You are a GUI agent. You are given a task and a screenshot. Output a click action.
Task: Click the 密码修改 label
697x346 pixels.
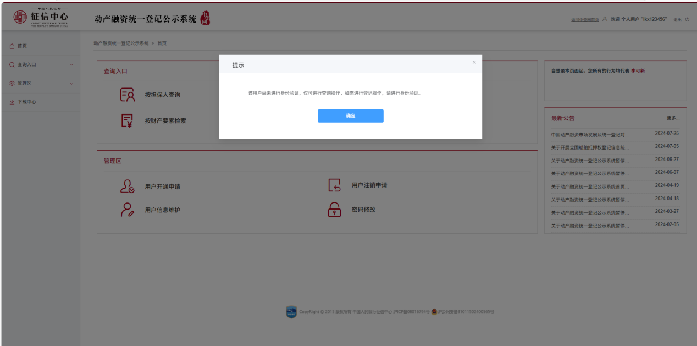click(x=363, y=210)
